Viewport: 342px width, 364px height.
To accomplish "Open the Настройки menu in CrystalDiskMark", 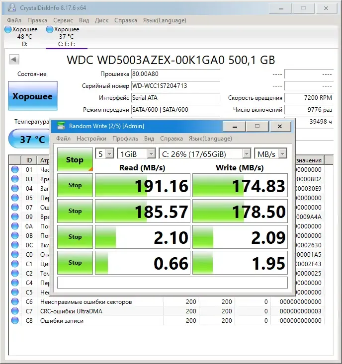I will 91,139.
